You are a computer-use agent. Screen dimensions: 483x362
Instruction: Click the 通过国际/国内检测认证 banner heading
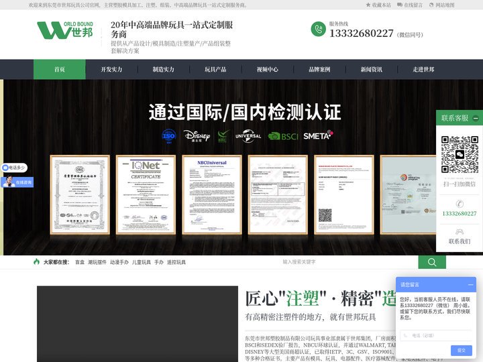click(245, 112)
